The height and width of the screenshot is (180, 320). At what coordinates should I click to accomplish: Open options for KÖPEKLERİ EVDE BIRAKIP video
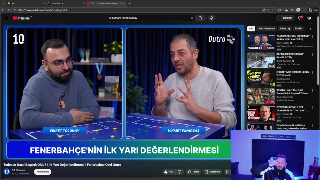[x=312, y=54]
